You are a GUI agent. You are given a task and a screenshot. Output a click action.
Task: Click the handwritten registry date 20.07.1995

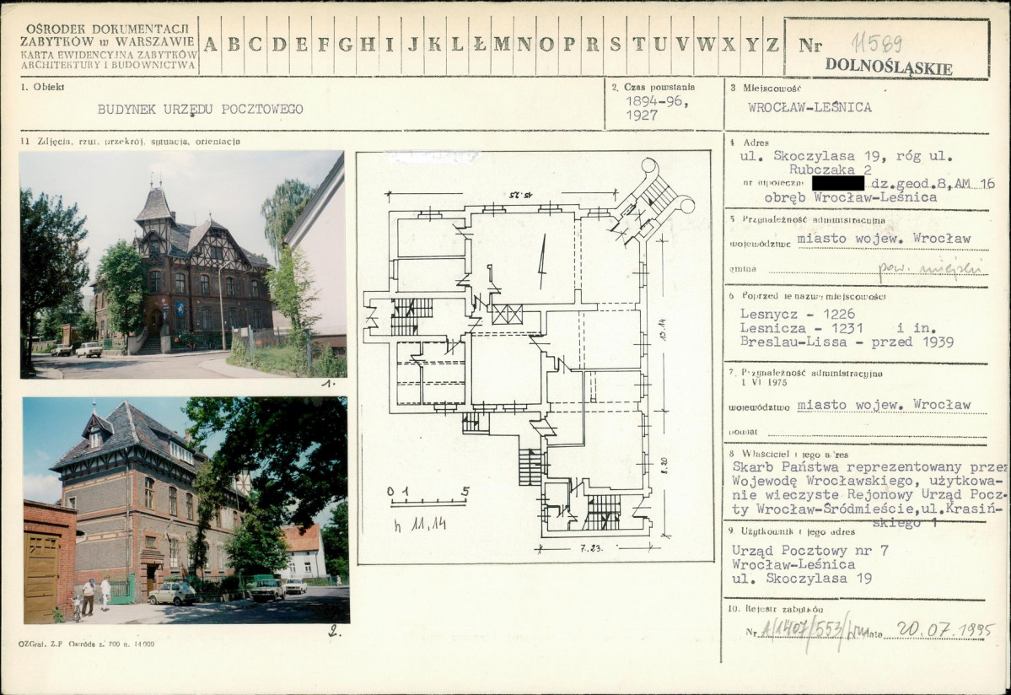click(944, 630)
